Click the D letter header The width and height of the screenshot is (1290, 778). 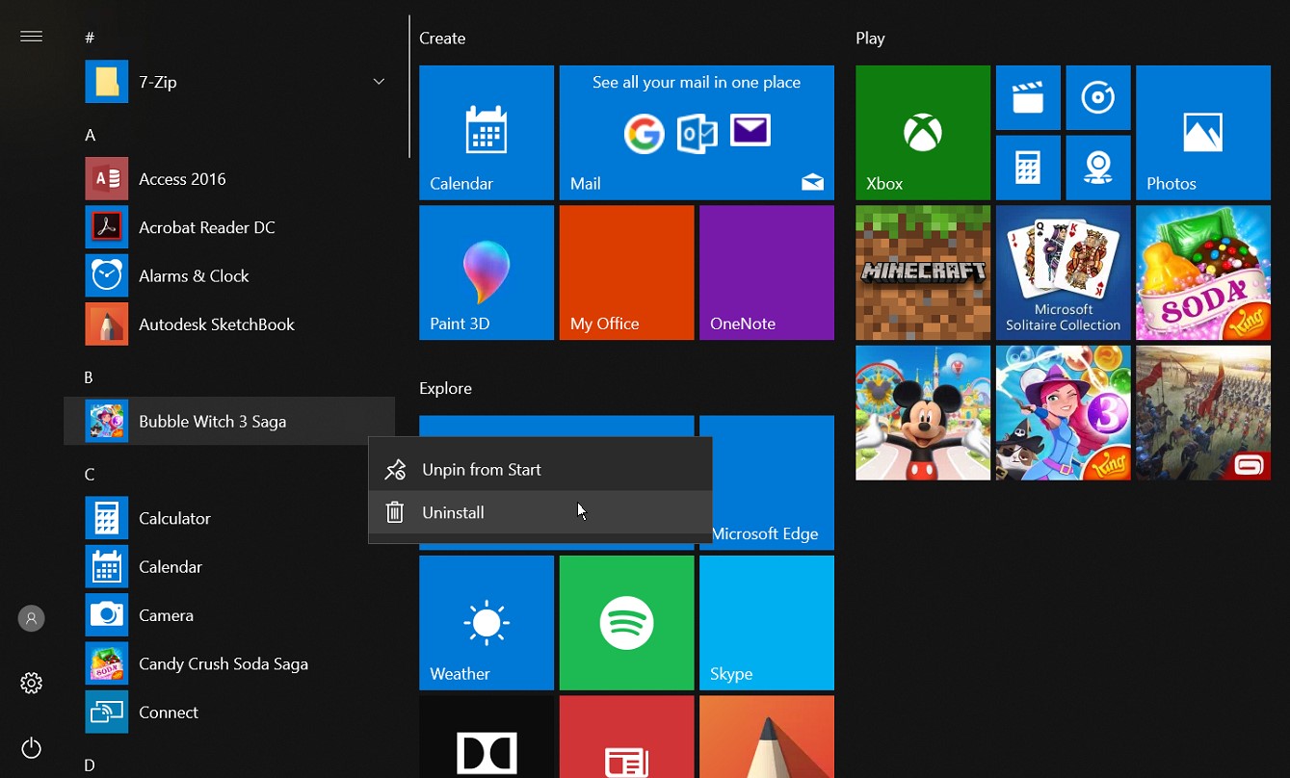point(90,765)
